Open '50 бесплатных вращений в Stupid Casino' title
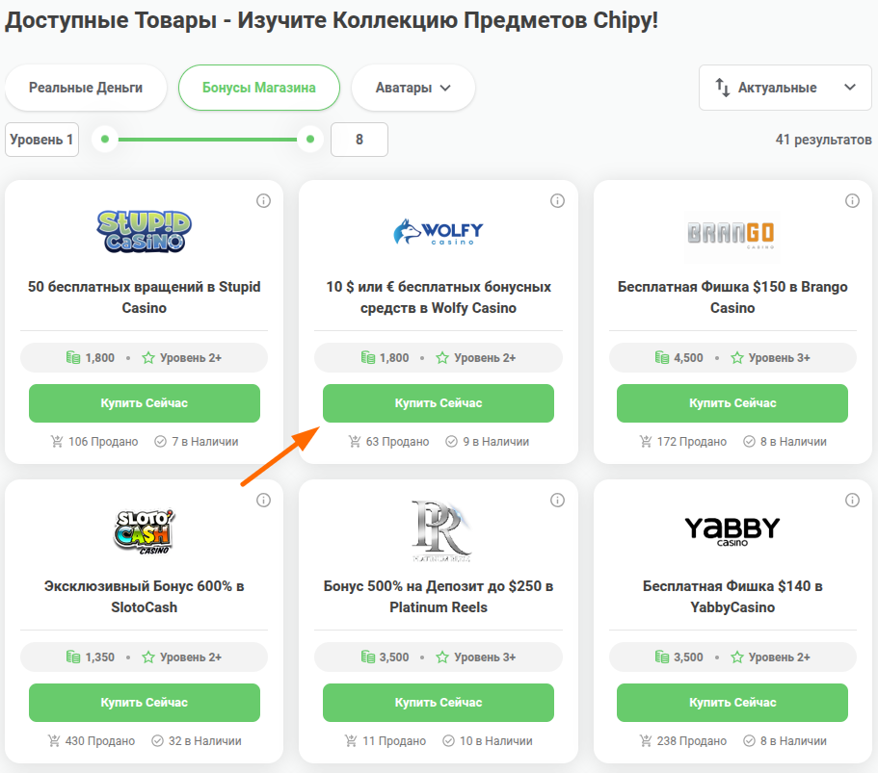Viewport: 878px width, 773px height. [144, 297]
